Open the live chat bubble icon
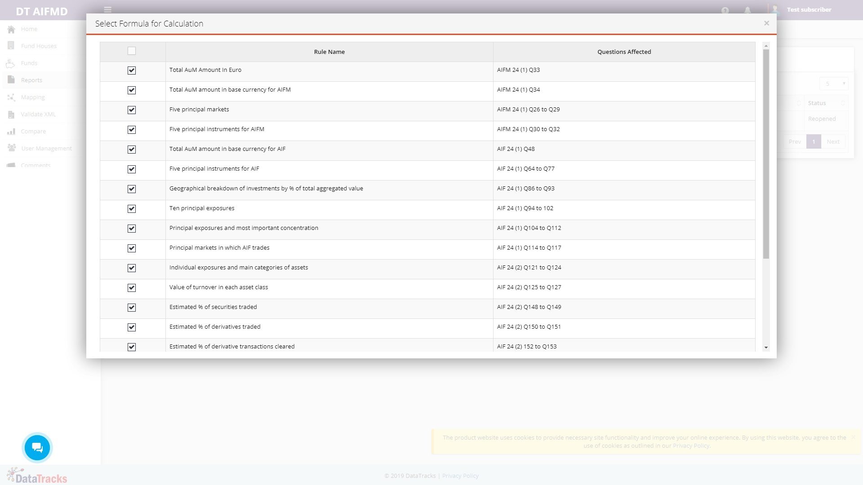The image size is (863, 485). coord(37,447)
